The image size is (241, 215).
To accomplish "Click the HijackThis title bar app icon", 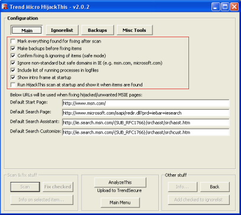I will pos(4,7).
